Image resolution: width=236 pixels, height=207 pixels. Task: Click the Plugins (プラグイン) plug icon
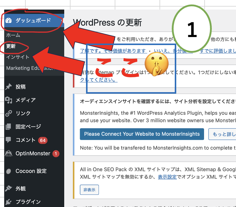pyautogui.click(x=9, y=202)
